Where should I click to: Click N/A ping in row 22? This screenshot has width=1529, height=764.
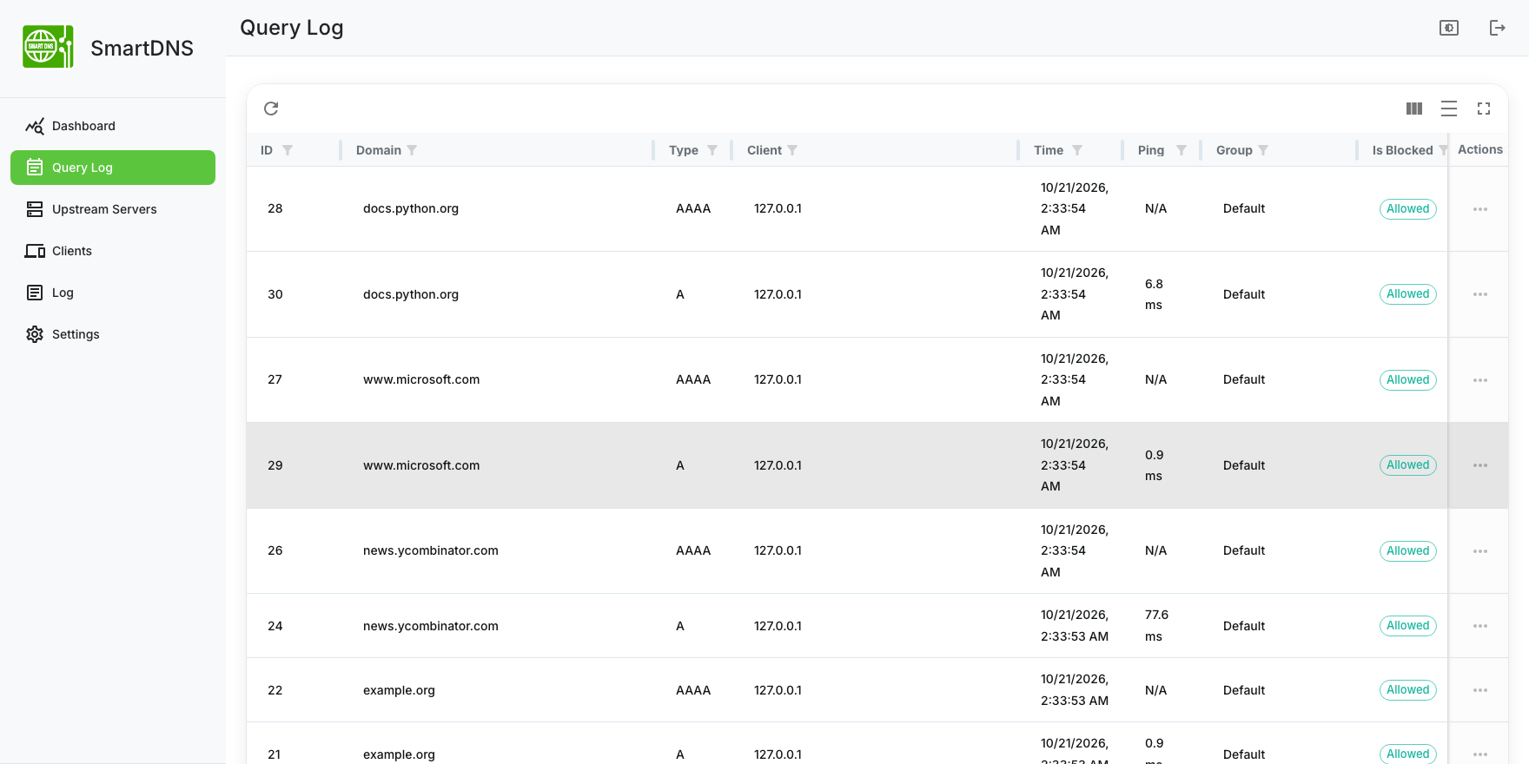[1156, 690]
